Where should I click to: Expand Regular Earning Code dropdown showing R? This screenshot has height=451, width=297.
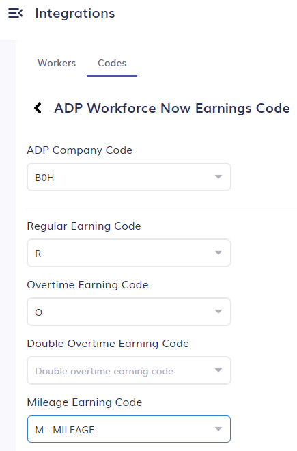click(x=129, y=253)
